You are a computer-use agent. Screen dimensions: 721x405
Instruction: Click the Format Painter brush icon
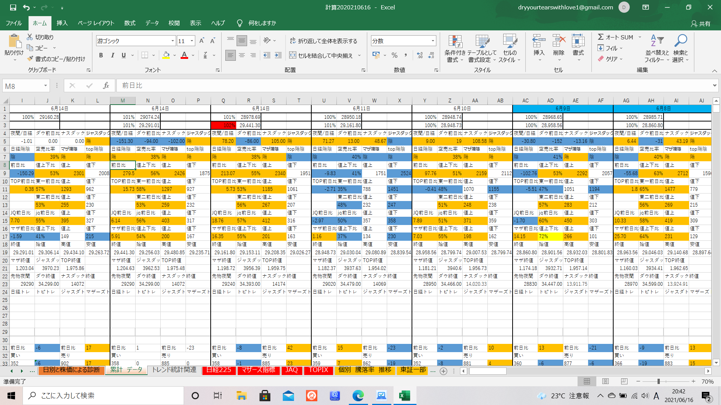30,59
